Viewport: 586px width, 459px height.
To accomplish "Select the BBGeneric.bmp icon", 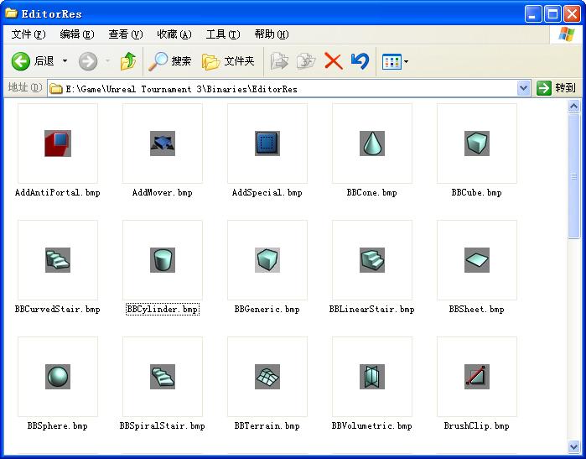I will 267,260.
